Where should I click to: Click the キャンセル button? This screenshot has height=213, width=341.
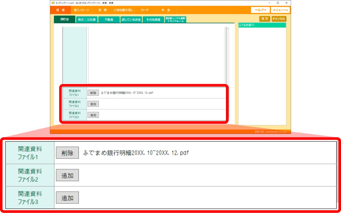tap(279, 19)
